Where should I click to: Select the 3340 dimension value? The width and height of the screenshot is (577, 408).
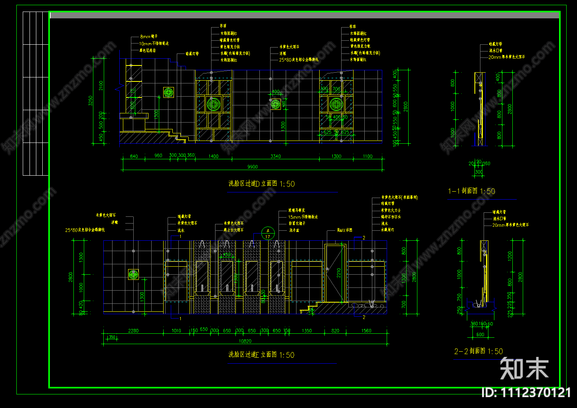276,156
